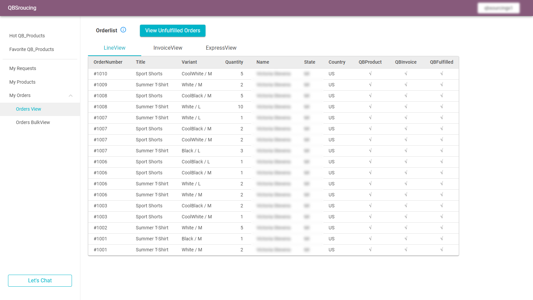Image resolution: width=533 pixels, height=300 pixels.
Task: Click View Unfulfilled Orders button
Action: (173, 31)
